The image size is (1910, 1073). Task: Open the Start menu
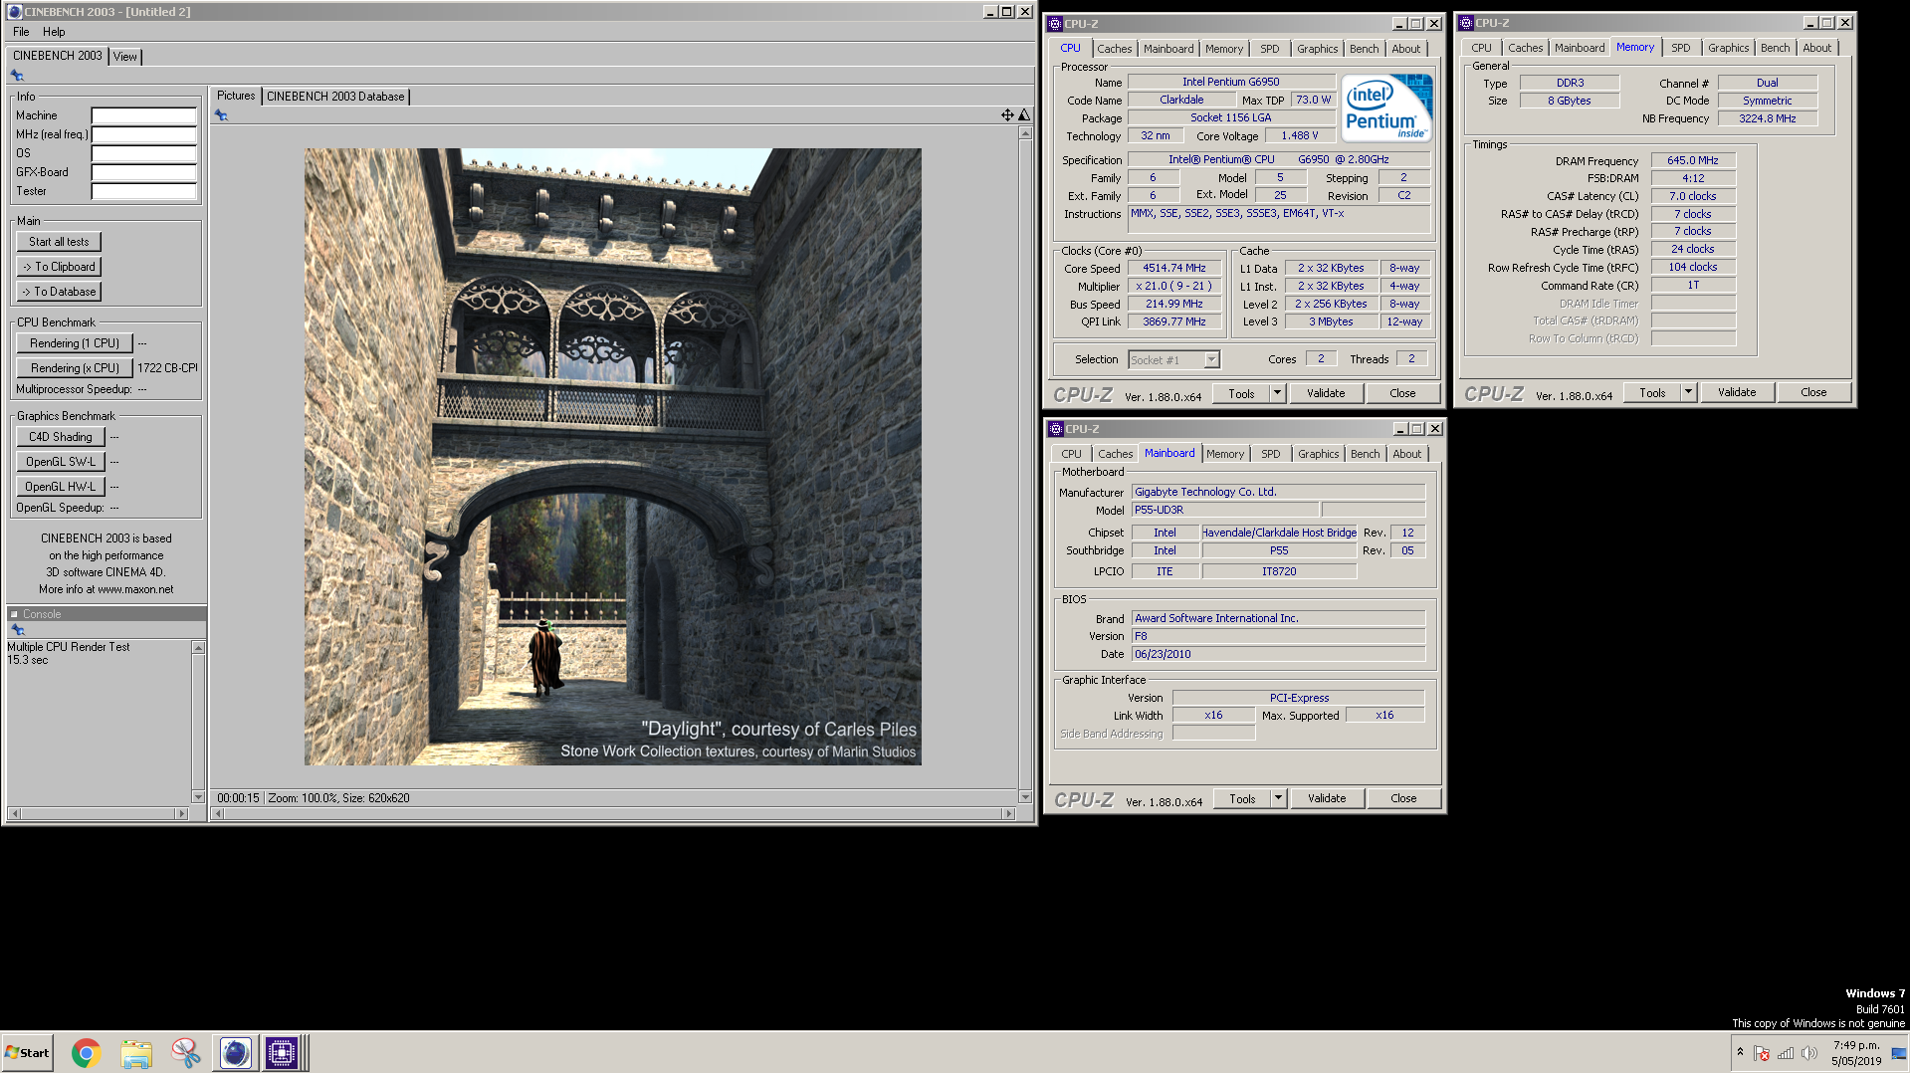pyautogui.click(x=27, y=1053)
